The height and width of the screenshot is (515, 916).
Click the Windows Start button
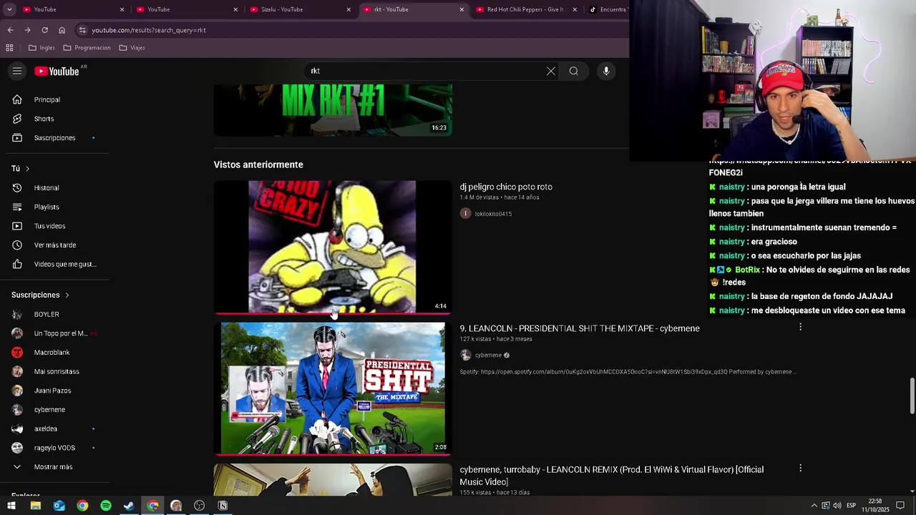[11, 506]
